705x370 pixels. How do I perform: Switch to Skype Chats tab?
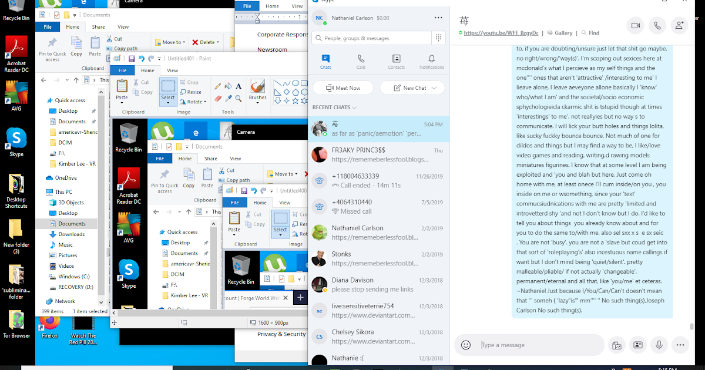[325, 62]
